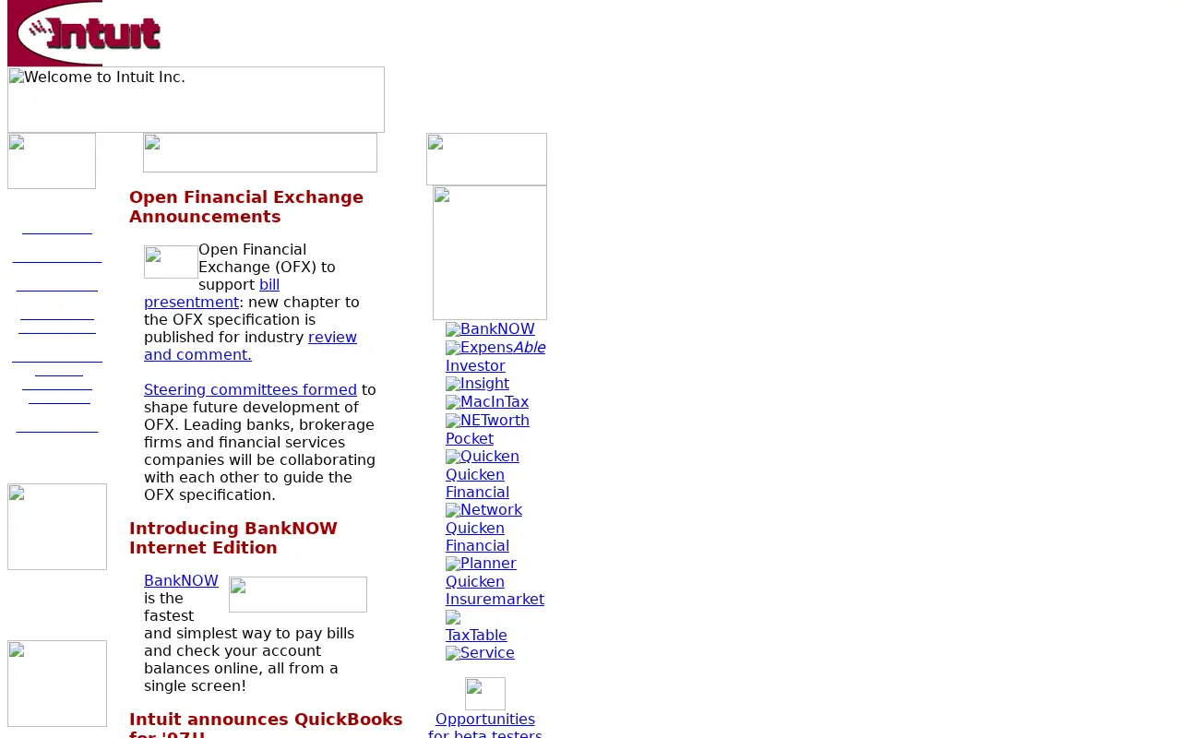Click 'Introducing BankNOW Internet Edition' heading
This screenshot has width=1181, height=738.
[x=233, y=538]
